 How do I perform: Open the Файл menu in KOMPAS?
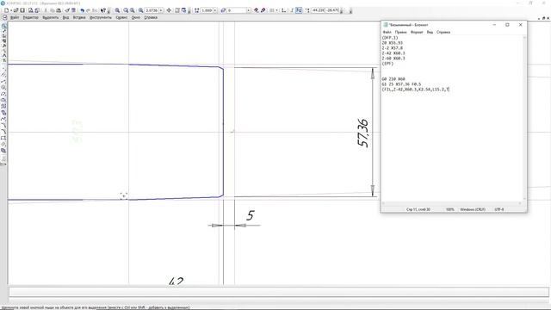click(x=15, y=17)
